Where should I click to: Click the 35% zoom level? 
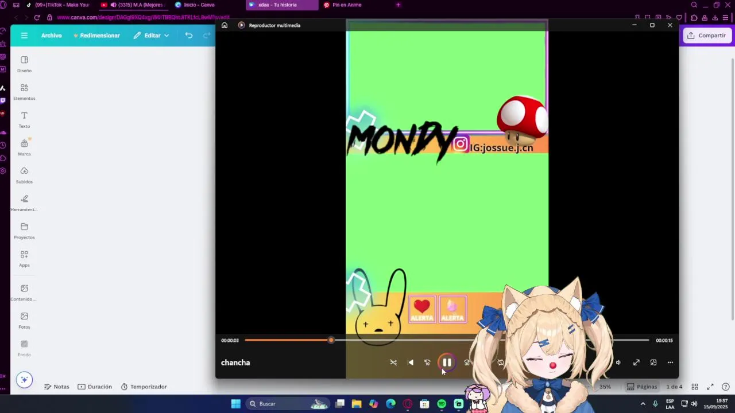coord(605,387)
